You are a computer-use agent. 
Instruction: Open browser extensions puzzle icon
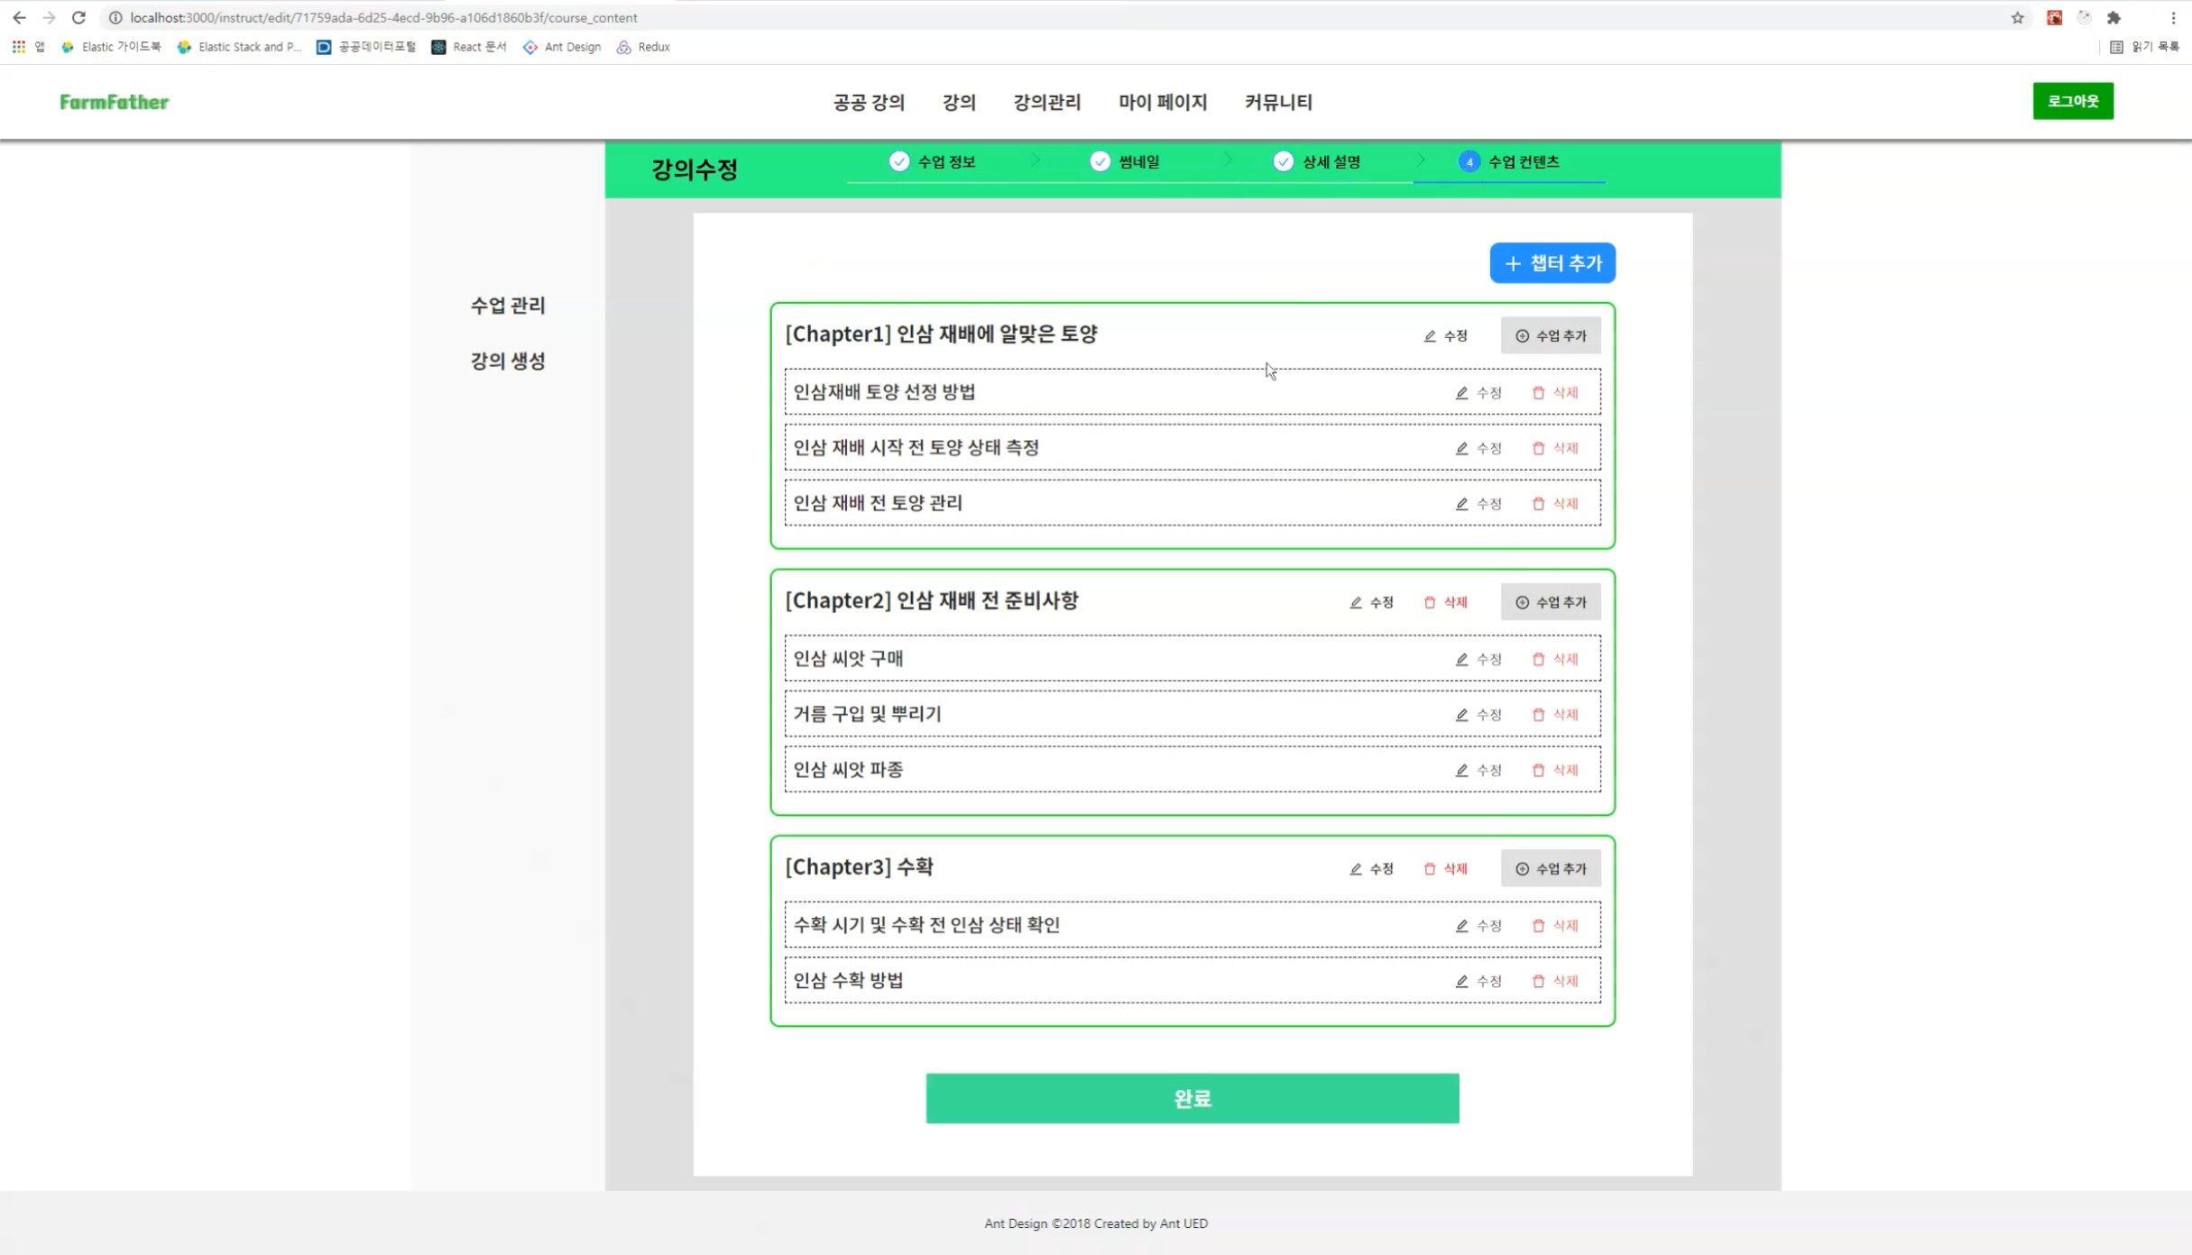tap(2114, 18)
